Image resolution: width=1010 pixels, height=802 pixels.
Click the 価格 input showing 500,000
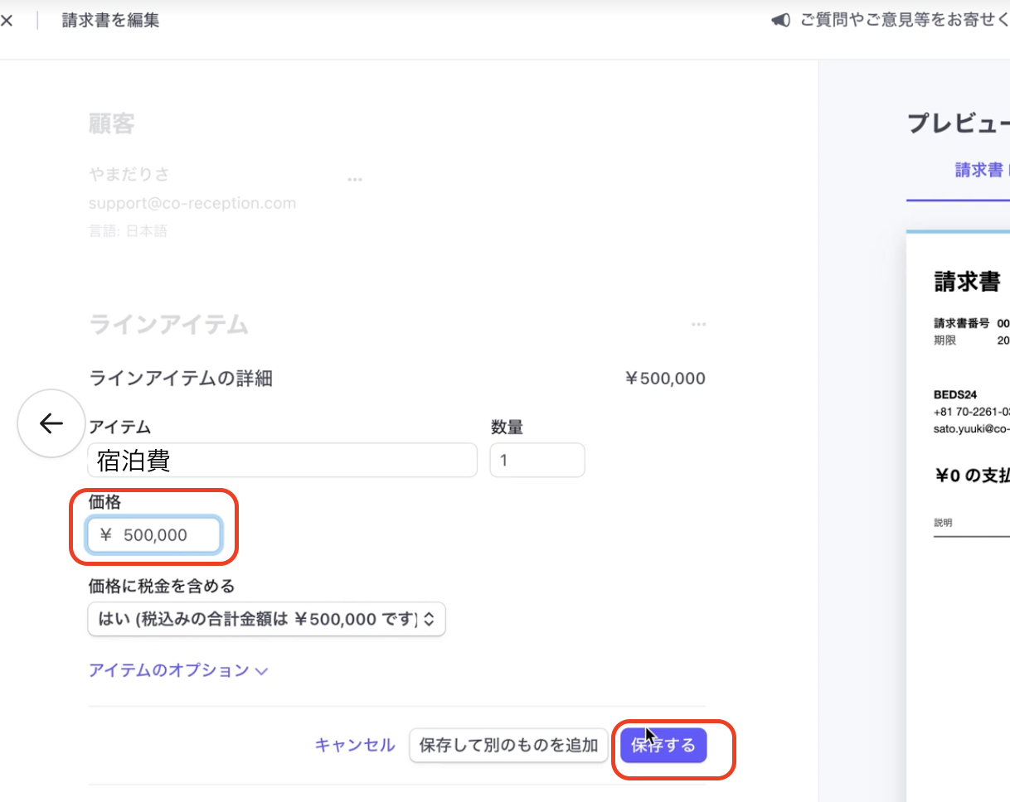(155, 535)
